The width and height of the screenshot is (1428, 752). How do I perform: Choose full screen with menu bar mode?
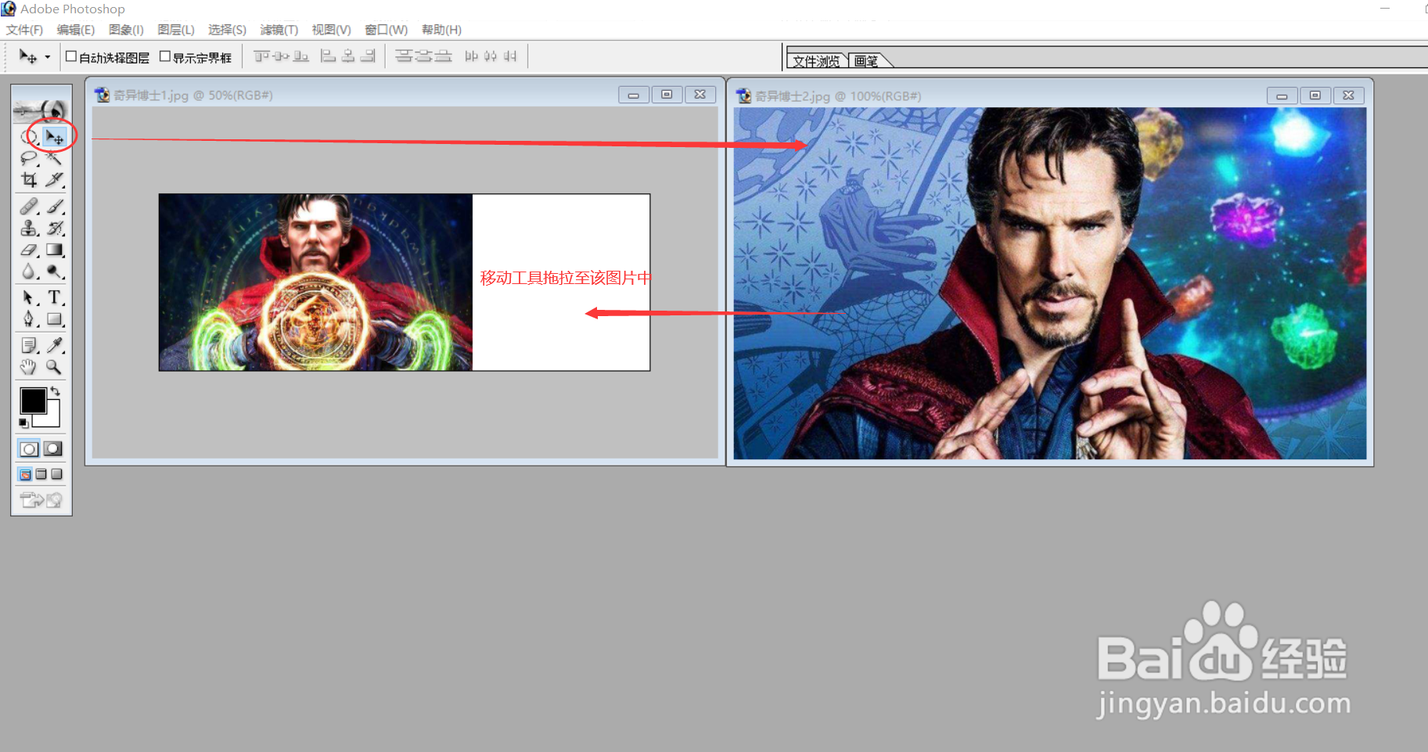tap(41, 474)
